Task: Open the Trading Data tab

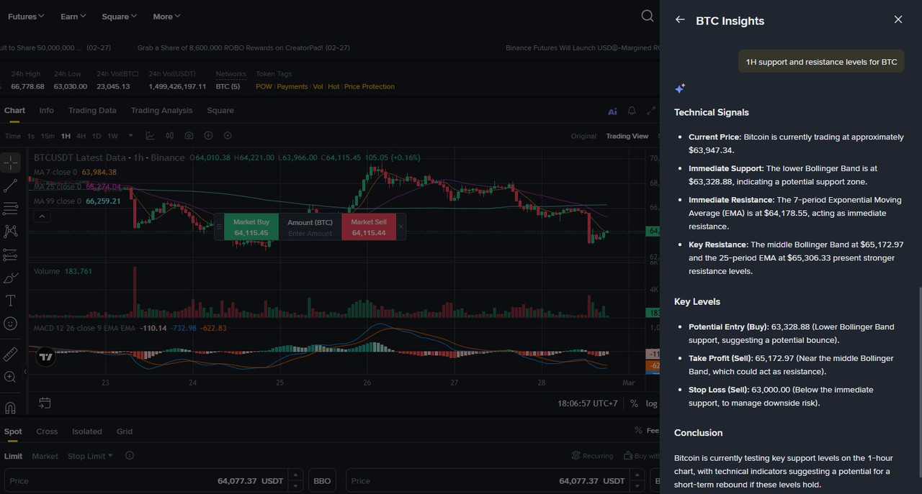Action: pos(92,111)
